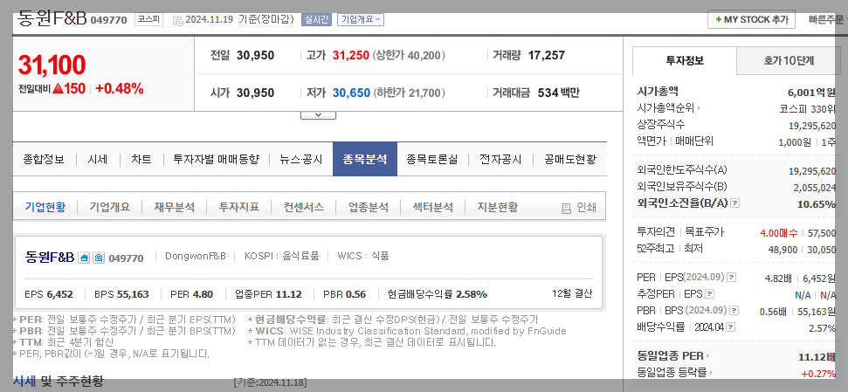Click the MY STOCK 추가 button
848x392 pixels.
pyautogui.click(x=751, y=19)
